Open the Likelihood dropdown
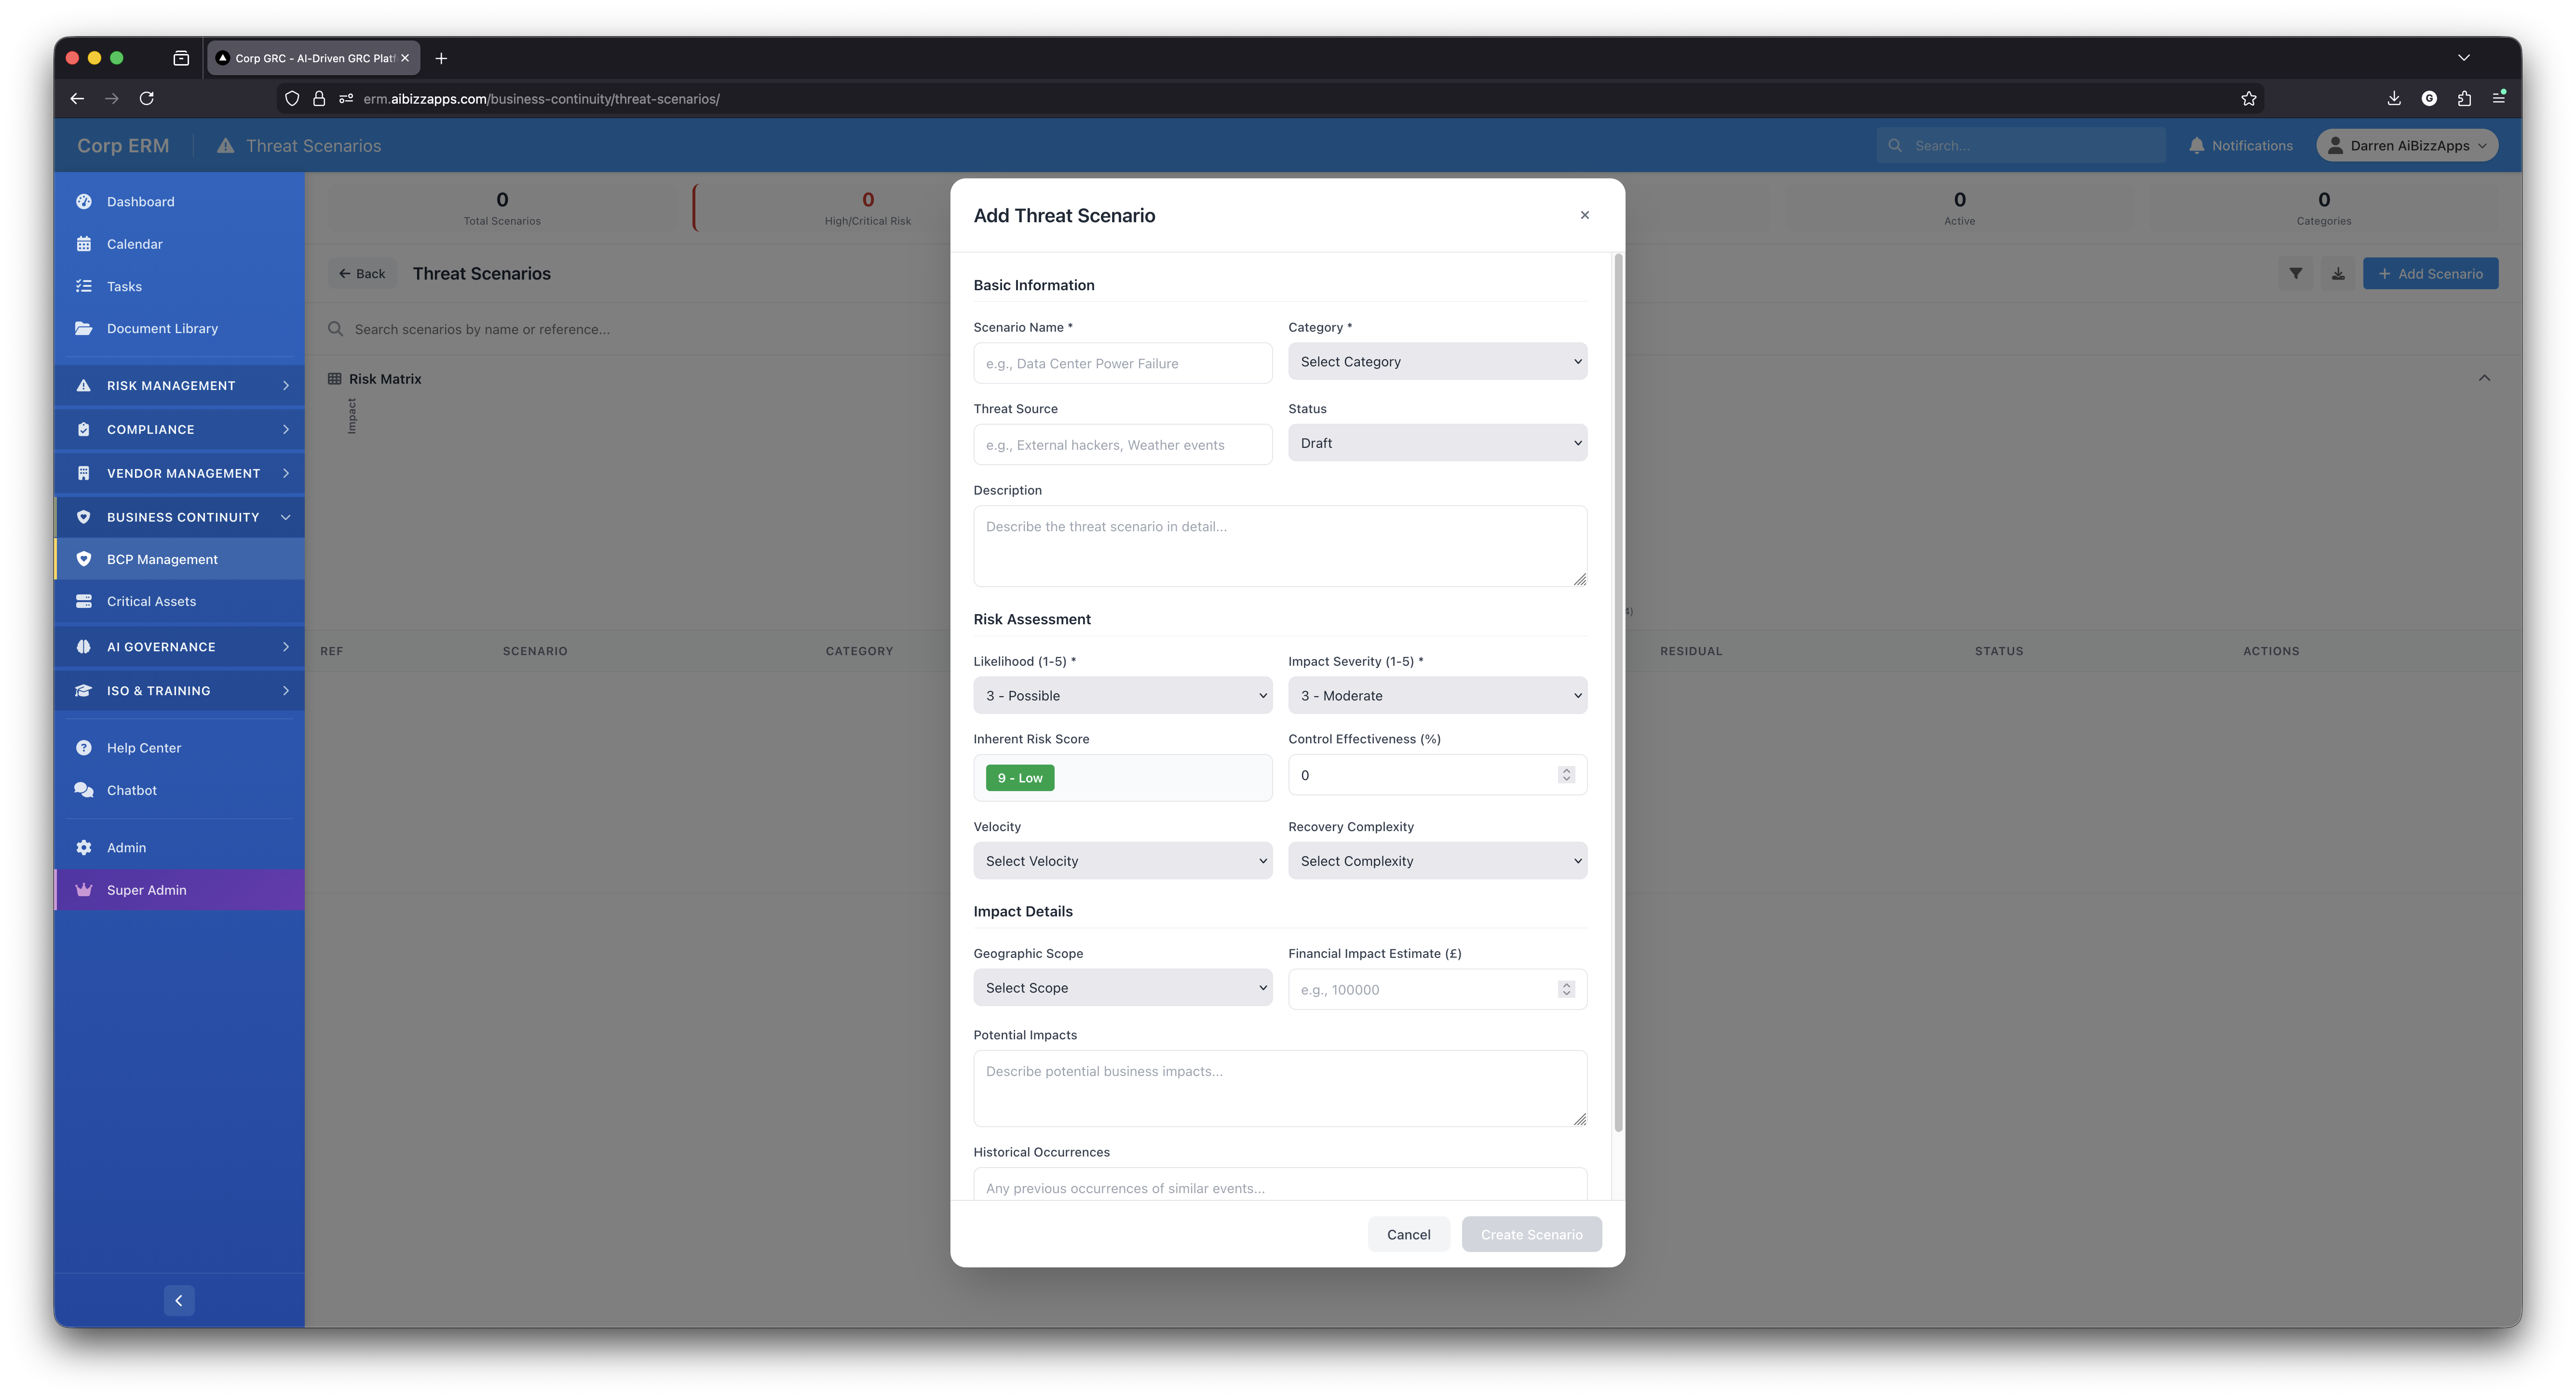 [1122, 695]
